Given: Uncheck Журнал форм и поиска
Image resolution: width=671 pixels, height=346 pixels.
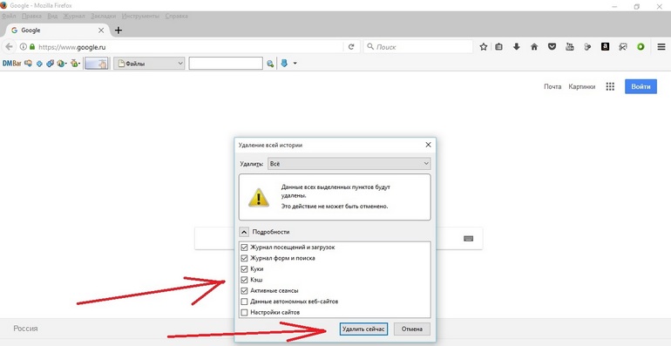Looking at the screenshot, I should coord(244,258).
